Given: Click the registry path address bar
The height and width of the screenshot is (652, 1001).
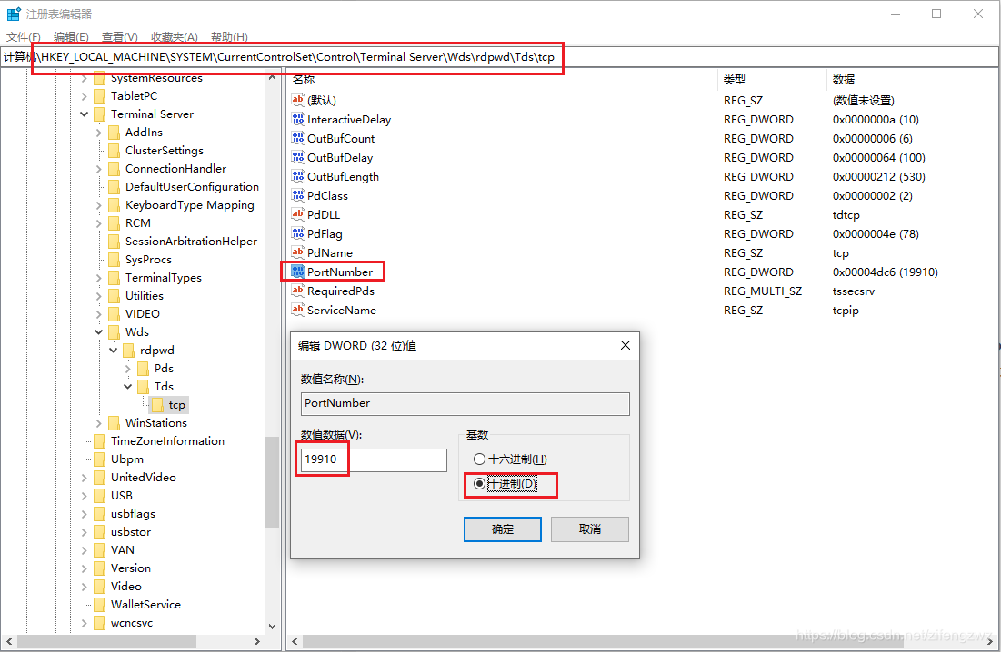Looking at the screenshot, I should point(499,56).
